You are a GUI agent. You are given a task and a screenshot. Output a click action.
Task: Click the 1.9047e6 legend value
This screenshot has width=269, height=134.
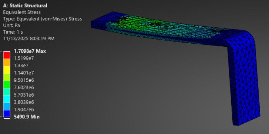[x=24, y=110]
